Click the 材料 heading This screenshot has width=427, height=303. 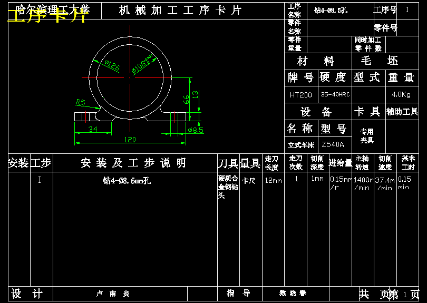coord(315,61)
